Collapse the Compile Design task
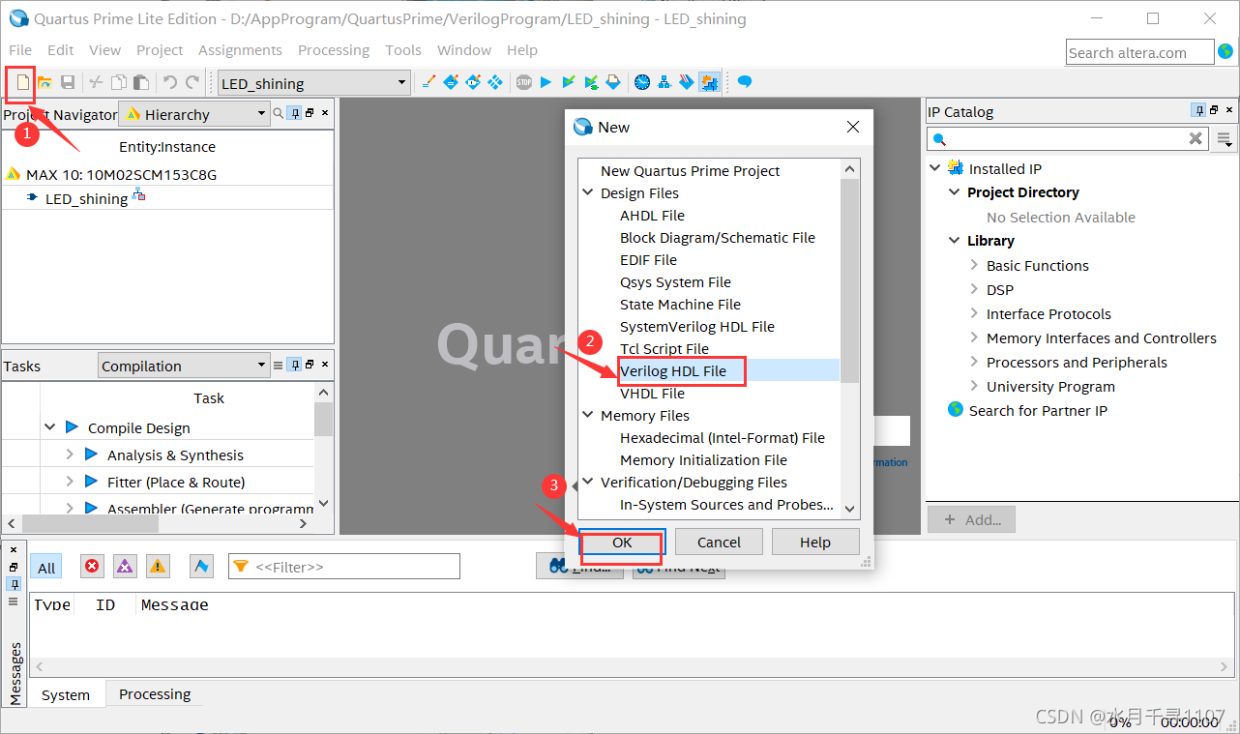Image resolution: width=1240 pixels, height=734 pixels. click(49, 427)
